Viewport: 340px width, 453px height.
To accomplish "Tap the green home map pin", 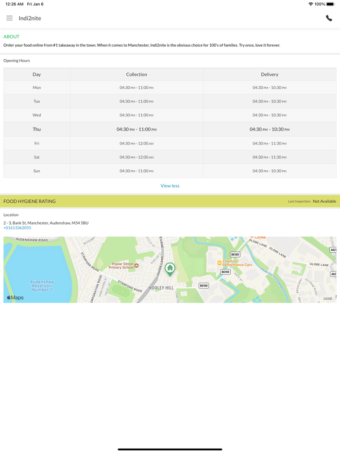I will (x=170, y=269).
